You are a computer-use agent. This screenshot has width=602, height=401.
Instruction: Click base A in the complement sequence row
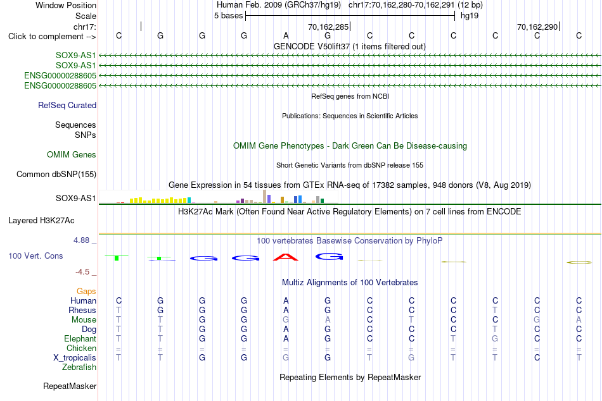coord(286,35)
